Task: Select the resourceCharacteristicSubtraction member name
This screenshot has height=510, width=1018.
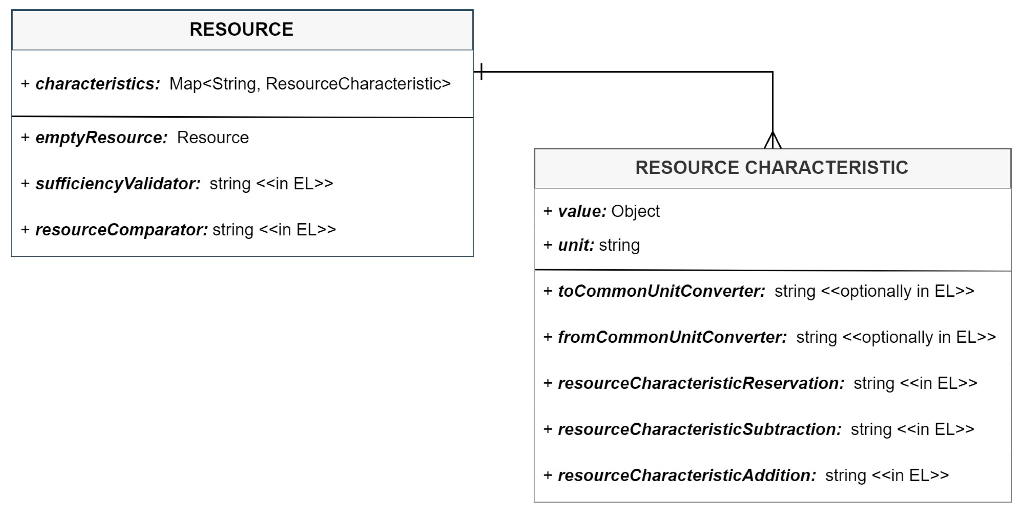Action: click(x=699, y=429)
